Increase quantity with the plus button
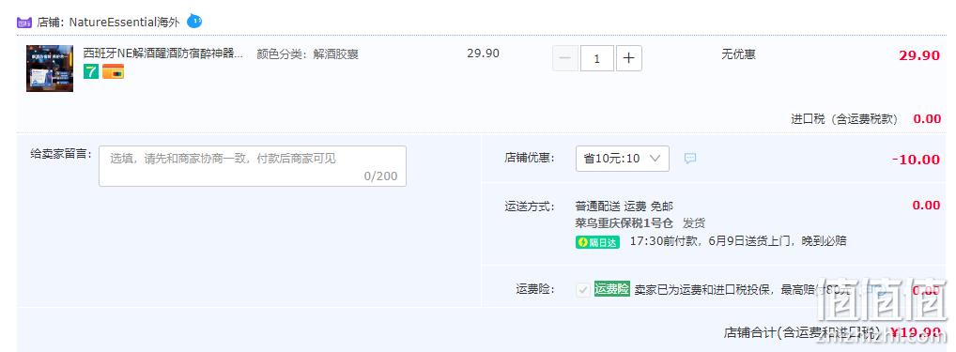This screenshot has width=956, height=352. 628,58
